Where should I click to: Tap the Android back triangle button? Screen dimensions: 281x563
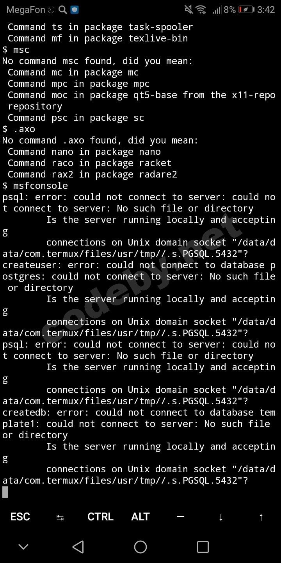click(78, 547)
